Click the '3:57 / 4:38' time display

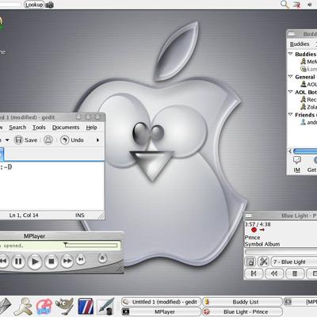(258, 224)
